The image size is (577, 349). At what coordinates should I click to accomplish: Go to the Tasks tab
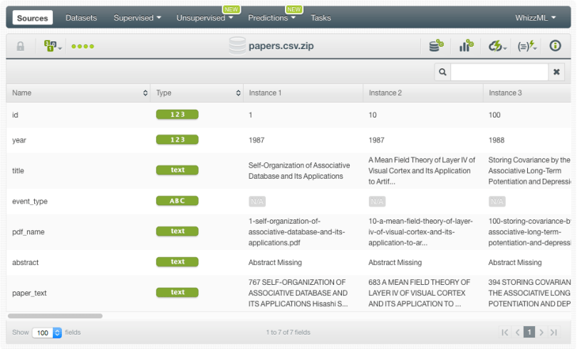click(x=321, y=18)
